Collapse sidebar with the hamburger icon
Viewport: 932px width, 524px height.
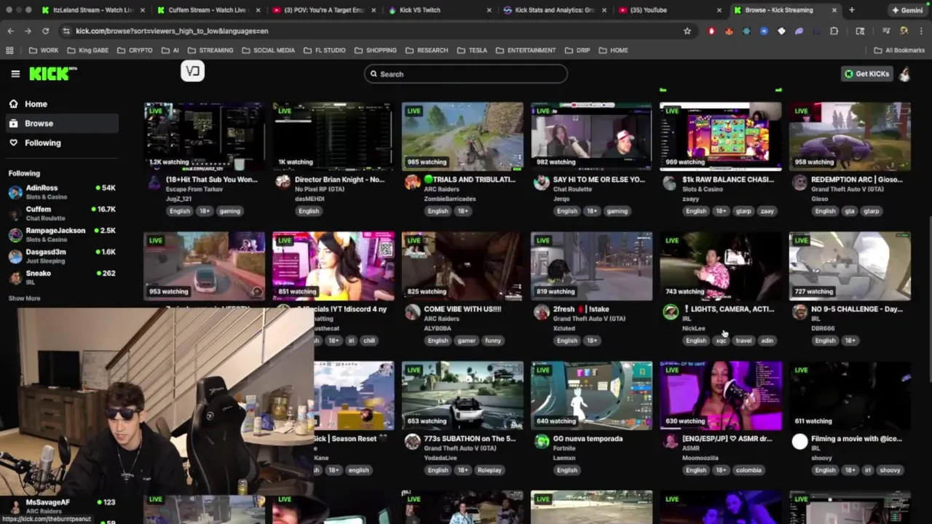point(15,74)
